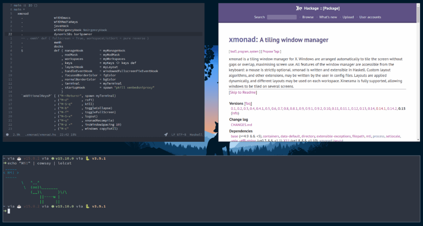Open the User accounts page
This screenshot has height=226, width=423.
(370, 17)
